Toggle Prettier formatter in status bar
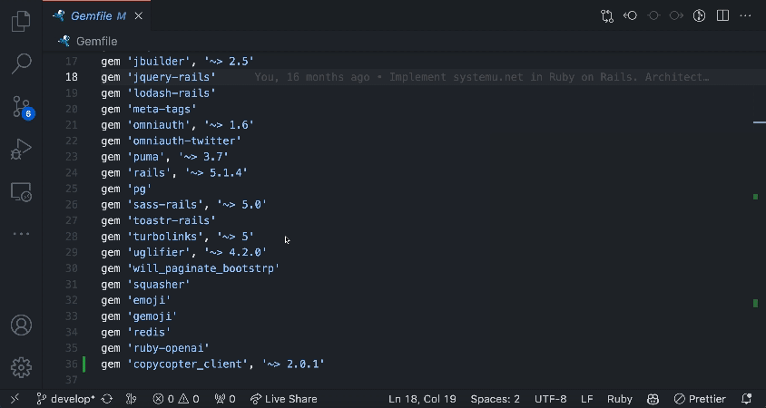Viewport: 766px width, 408px height. pos(700,399)
